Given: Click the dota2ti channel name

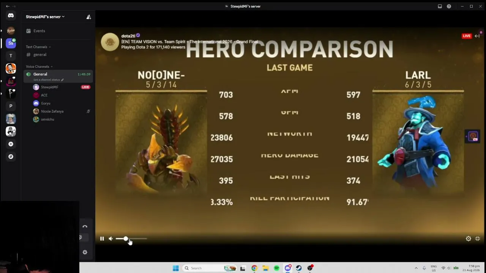Looking at the screenshot, I should point(128,36).
